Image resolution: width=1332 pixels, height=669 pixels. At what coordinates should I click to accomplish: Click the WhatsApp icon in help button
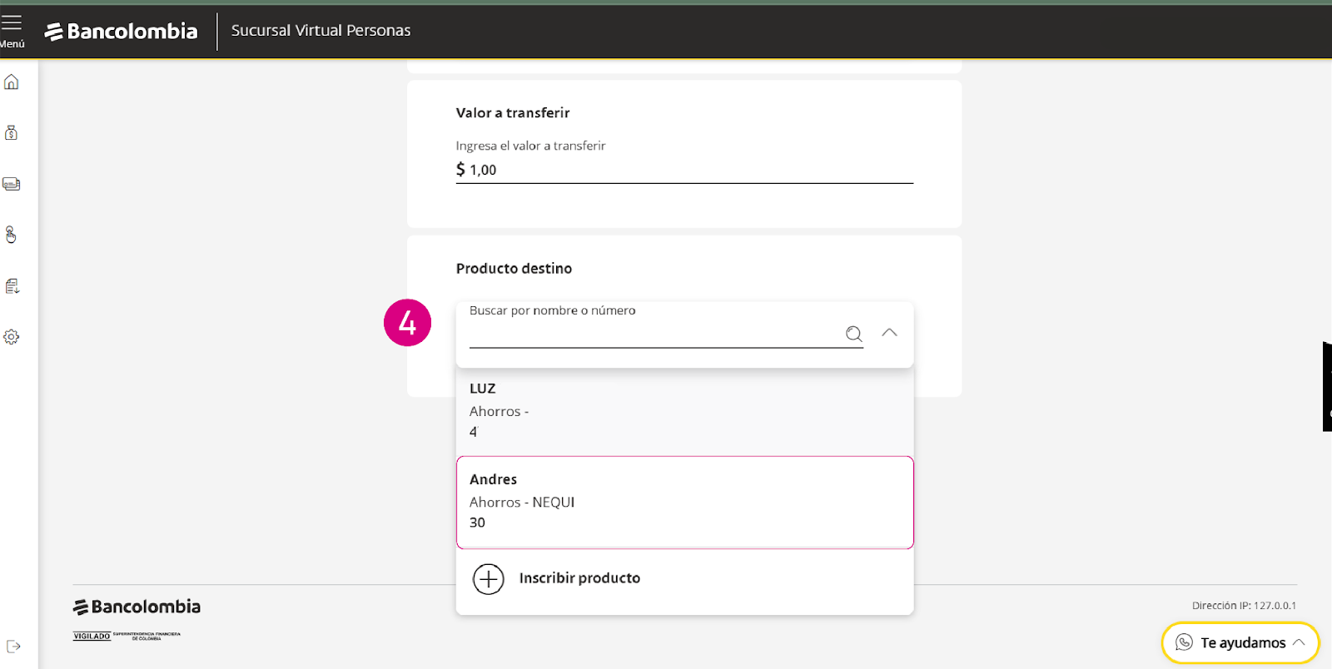[1184, 642]
